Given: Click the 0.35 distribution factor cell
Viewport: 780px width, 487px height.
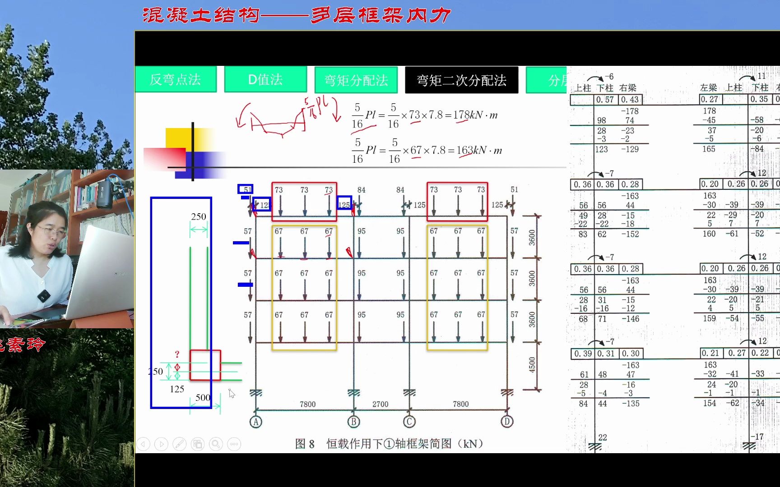Looking at the screenshot, I should coord(759,99).
